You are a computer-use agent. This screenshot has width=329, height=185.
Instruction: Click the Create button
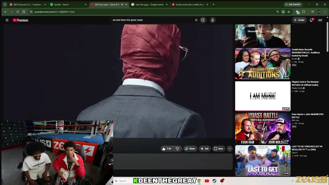pos(299,20)
